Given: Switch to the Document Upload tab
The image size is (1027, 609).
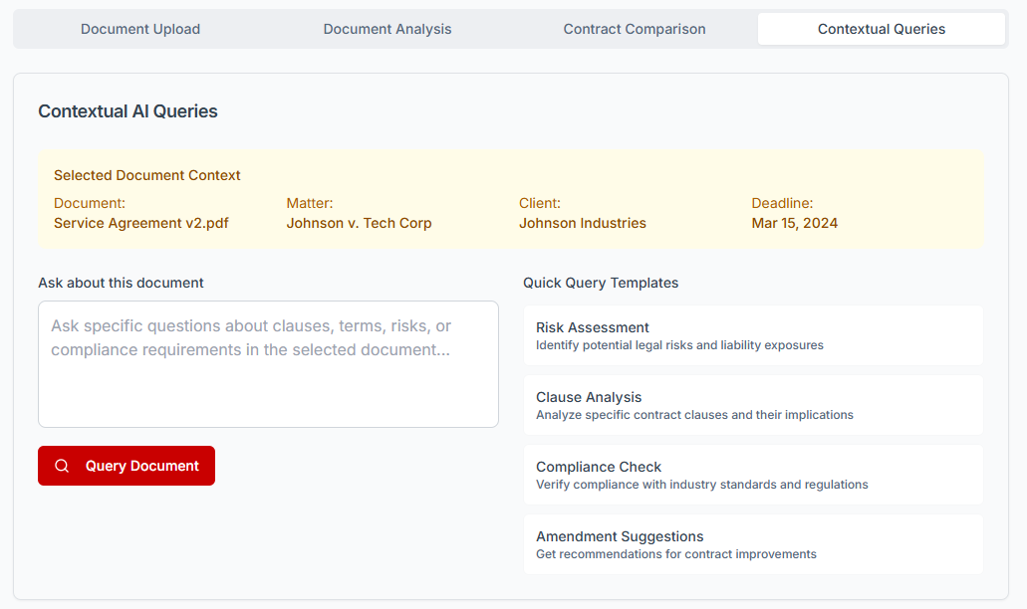Looking at the screenshot, I should point(140,29).
